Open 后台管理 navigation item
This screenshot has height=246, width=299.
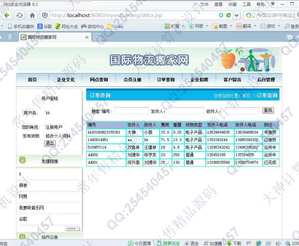pyautogui.click(x=266, y=80)
